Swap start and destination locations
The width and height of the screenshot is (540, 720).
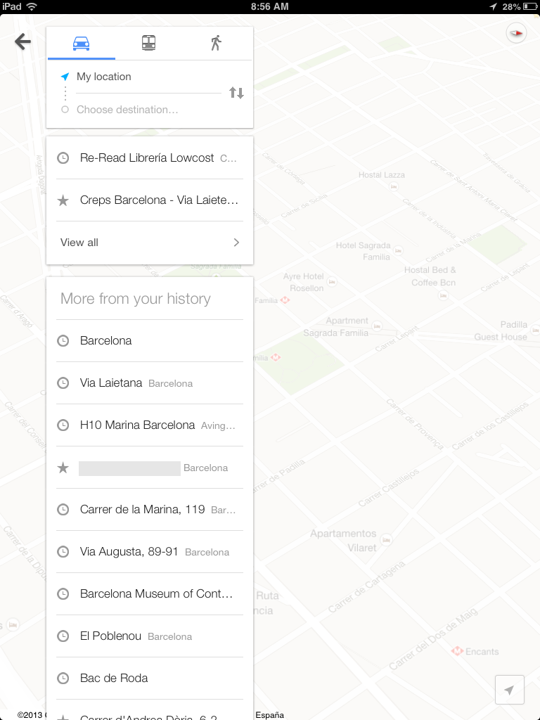tap(236, 93)
